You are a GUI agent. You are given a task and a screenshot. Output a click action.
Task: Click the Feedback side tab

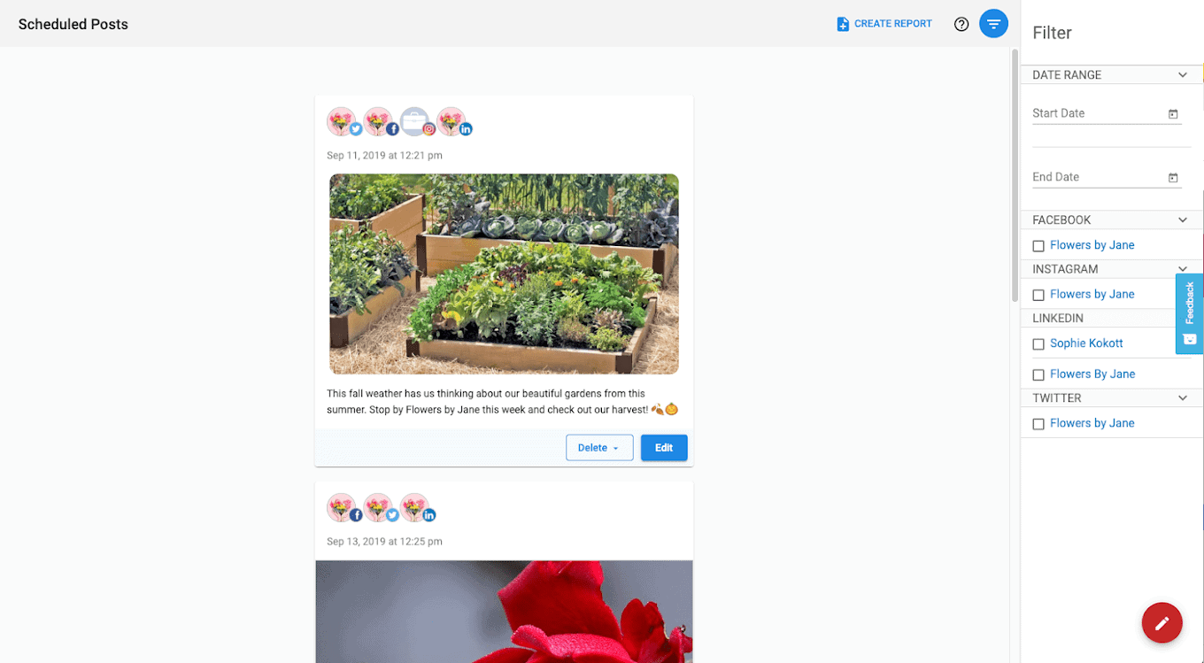[x=1189, y=313]
